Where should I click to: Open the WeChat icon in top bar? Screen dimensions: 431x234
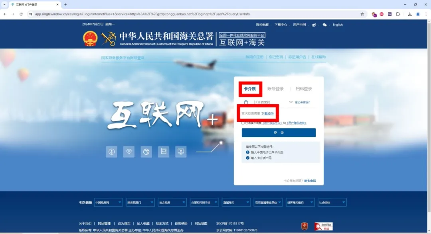(324, 25)
